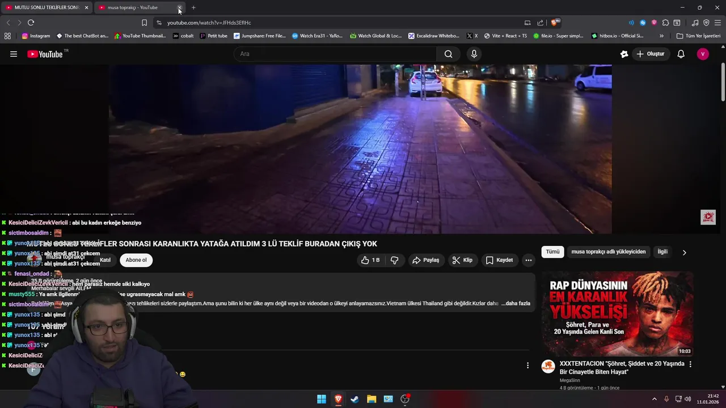Open the Shazam extension icon
Viewport: 726px width, 408px height.
point(643,23)
